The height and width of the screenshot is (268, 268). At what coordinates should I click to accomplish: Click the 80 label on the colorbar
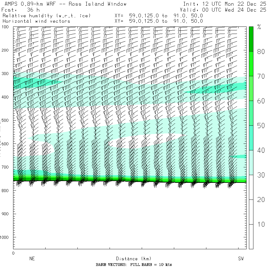click(261, 52)
